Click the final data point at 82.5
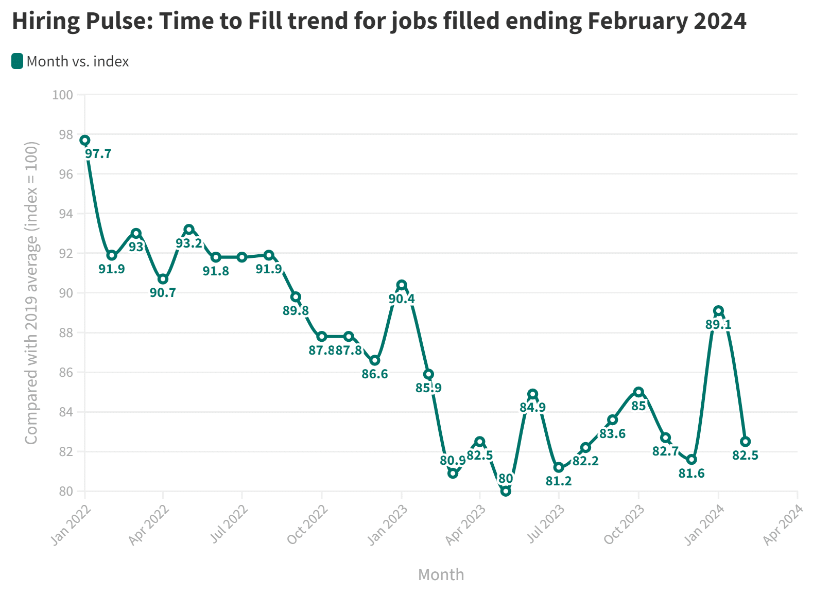 coord(745,442)
